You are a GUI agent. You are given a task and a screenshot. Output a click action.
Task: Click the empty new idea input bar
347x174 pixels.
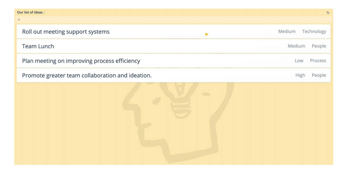click(x=173, y=20)
